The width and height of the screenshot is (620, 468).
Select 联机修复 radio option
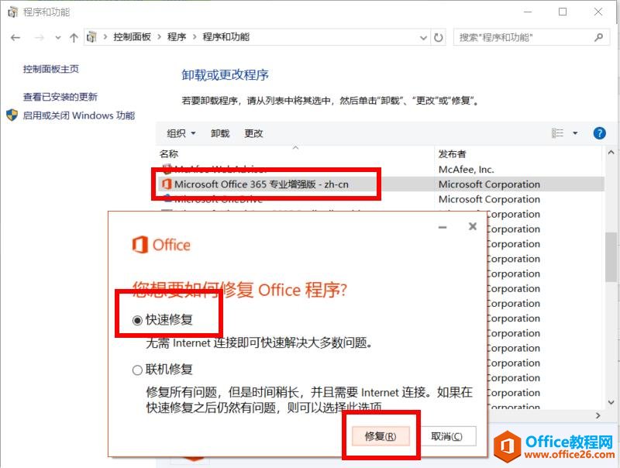tap(137, 370)
